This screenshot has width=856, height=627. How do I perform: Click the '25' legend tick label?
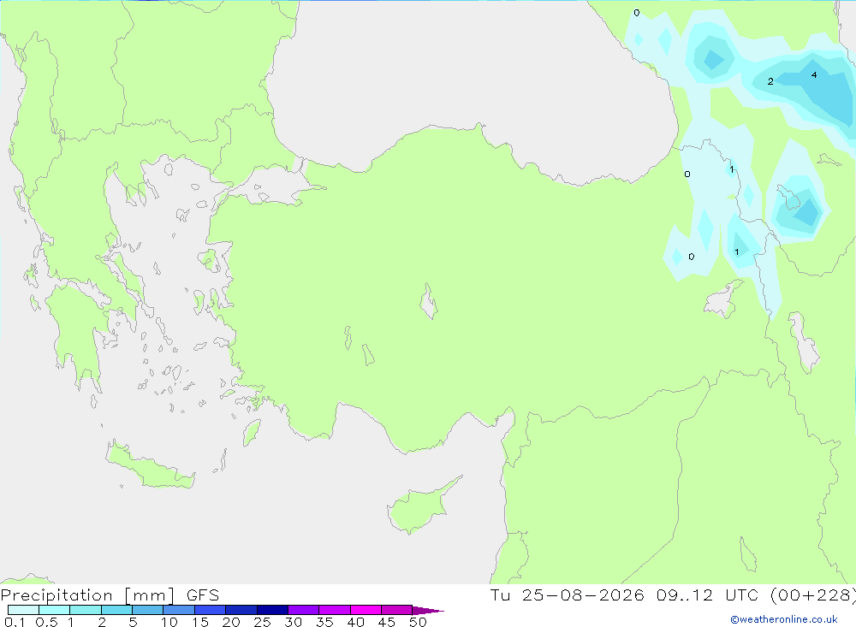click(262, 622)
